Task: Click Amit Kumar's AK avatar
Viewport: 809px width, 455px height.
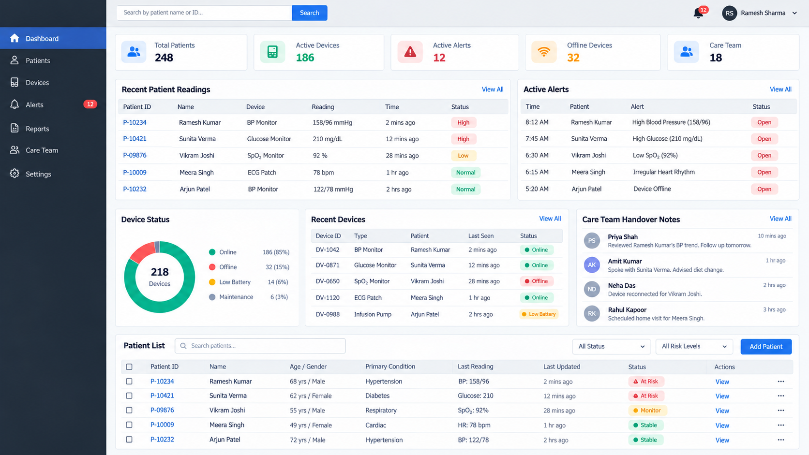Action: coord(592,264)
